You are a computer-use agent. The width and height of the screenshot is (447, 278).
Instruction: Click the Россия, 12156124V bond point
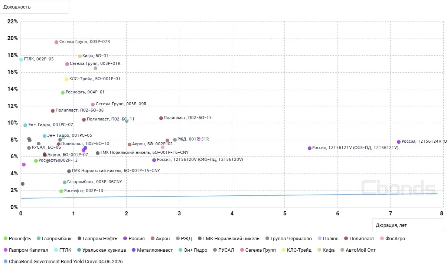pos(399,142)
